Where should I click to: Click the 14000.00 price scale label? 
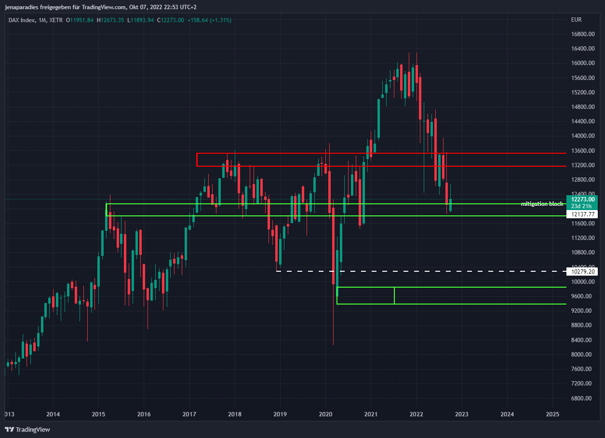click(x=582, y=136)
